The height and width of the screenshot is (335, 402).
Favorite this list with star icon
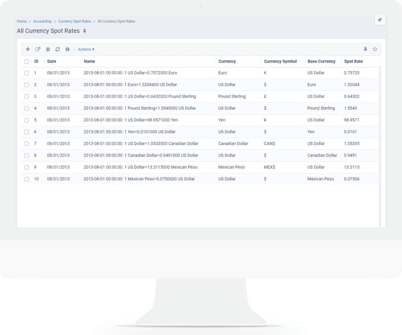coord(375,49)
